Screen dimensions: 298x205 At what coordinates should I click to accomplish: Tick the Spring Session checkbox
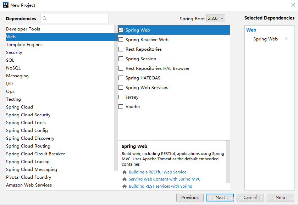[121, 59]
